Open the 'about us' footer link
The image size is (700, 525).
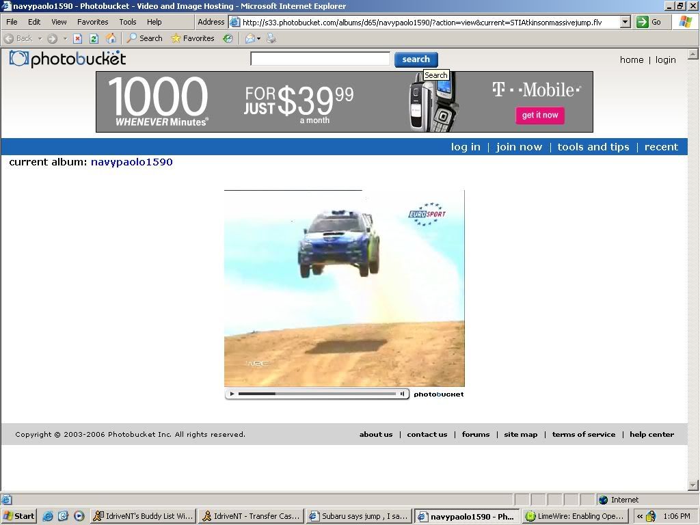click(x=376, y=434)
